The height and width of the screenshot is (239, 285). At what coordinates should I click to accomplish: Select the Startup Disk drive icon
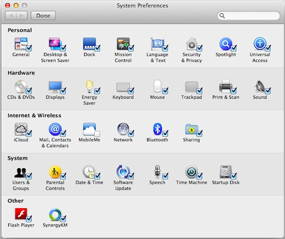tap(226, 172)
